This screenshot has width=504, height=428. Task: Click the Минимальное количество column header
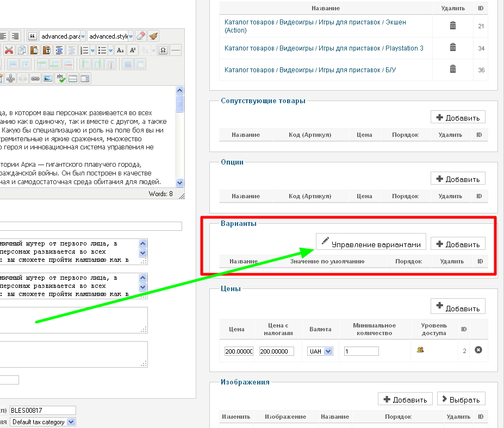point(375,329)
